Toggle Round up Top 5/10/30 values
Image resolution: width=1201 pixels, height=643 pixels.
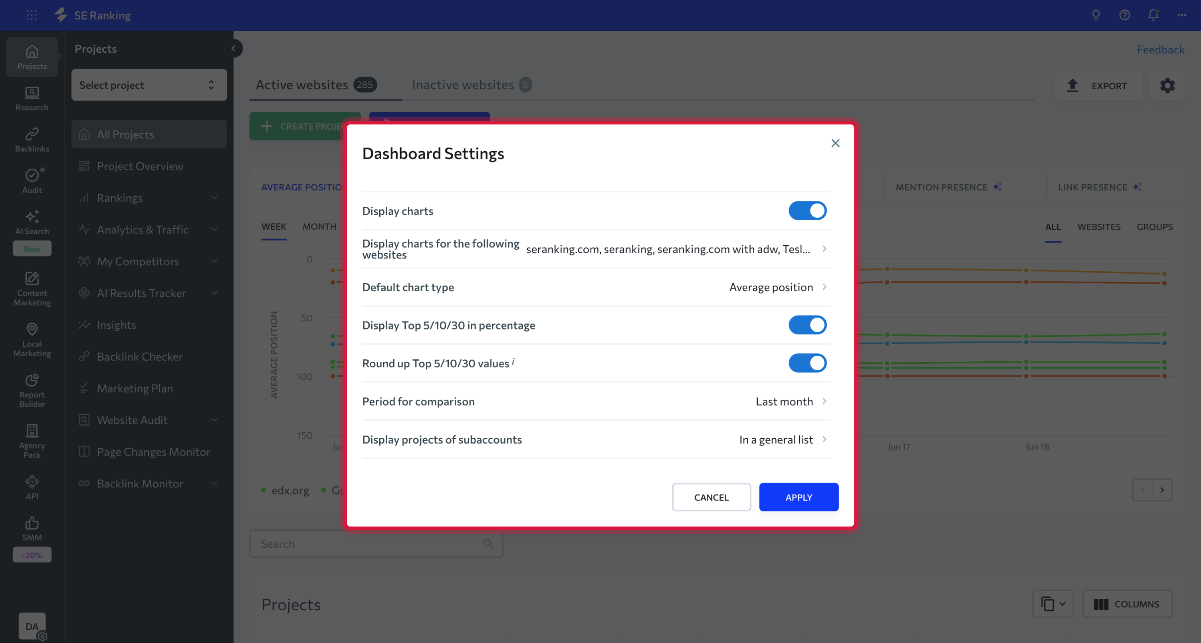[807, 363]
